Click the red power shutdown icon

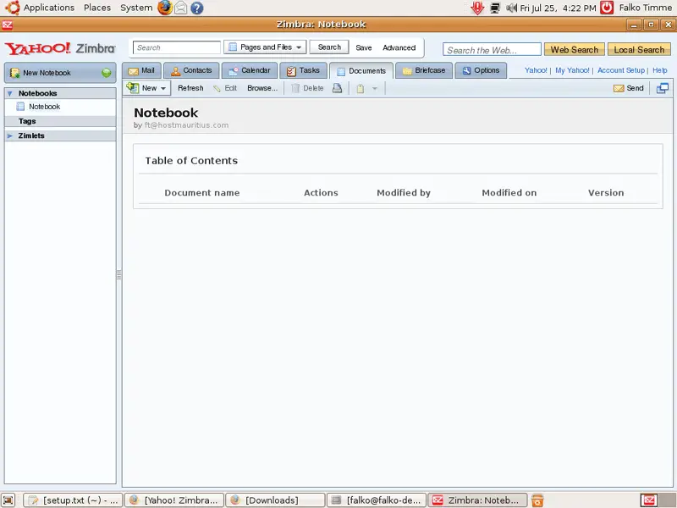tap(607, 8)
